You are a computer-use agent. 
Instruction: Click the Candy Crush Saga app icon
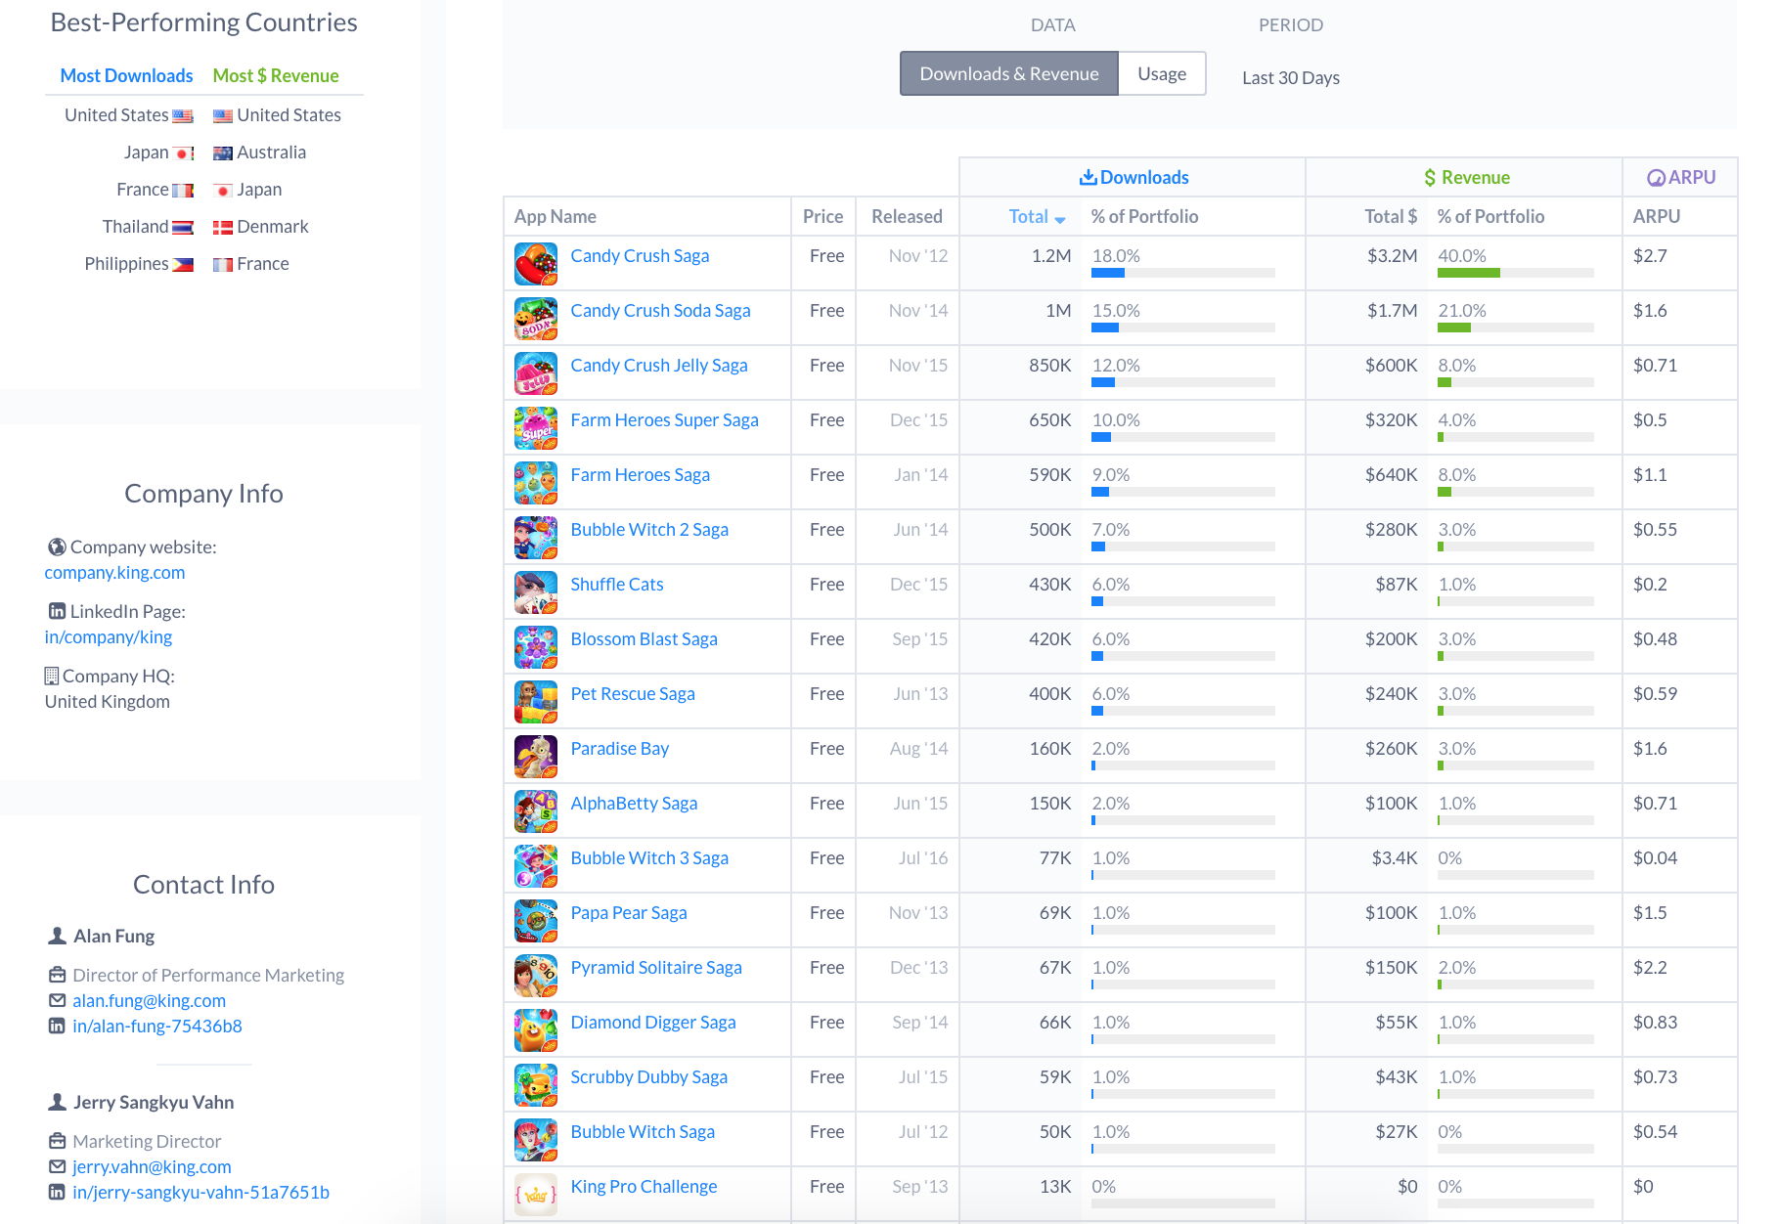point(536,264)
